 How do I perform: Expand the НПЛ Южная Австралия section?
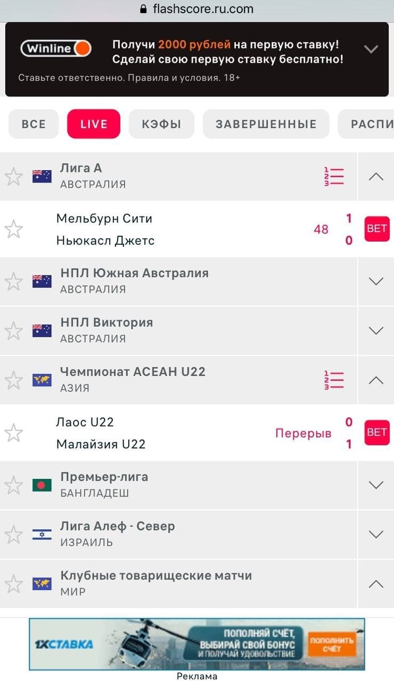tap(376, 281)
